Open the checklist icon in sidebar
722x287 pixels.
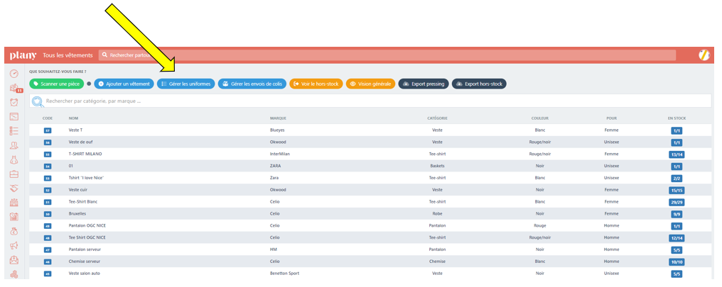click(14, 131)
